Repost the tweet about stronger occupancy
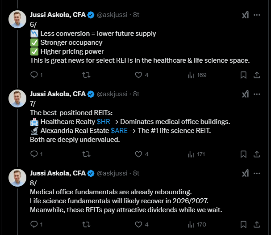Viewport: 271px width, 235px height. 87,75
